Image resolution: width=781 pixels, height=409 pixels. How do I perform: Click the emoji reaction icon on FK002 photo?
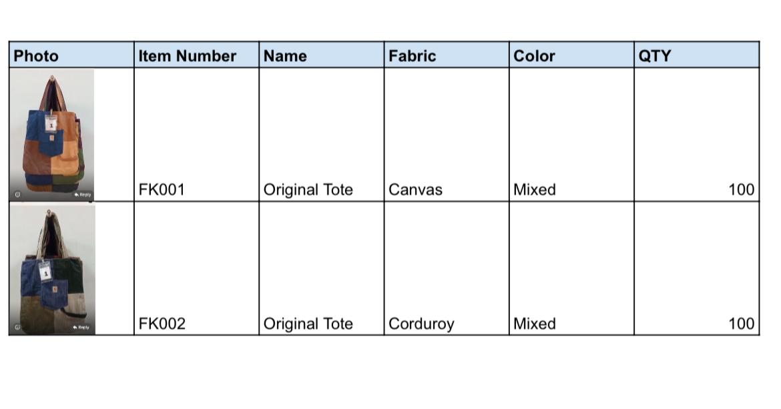point(18,328)
